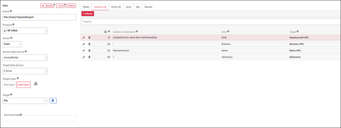
Task: Select the Logic Layer toggle
Action: coord(23,85)
